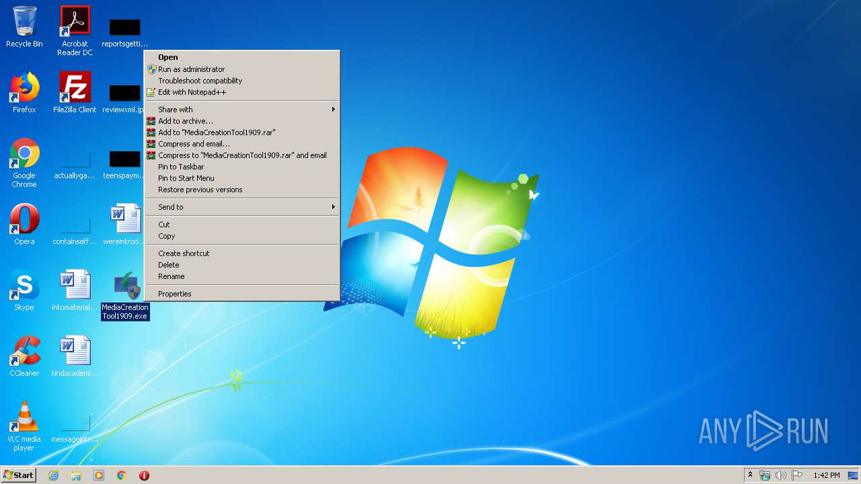The height and width of the screenshot is (484, 861).
Task: Select the actuallyga desktop file
Action: pyautogui.click(x=75, y=164)
